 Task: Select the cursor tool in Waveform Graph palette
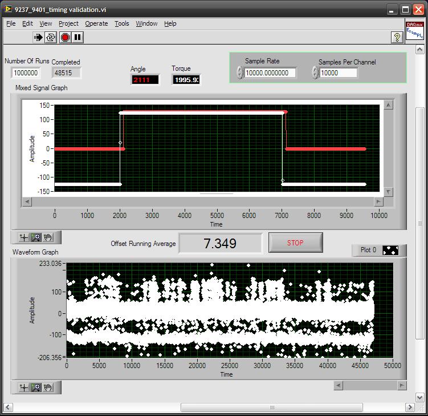click(24, 387)
